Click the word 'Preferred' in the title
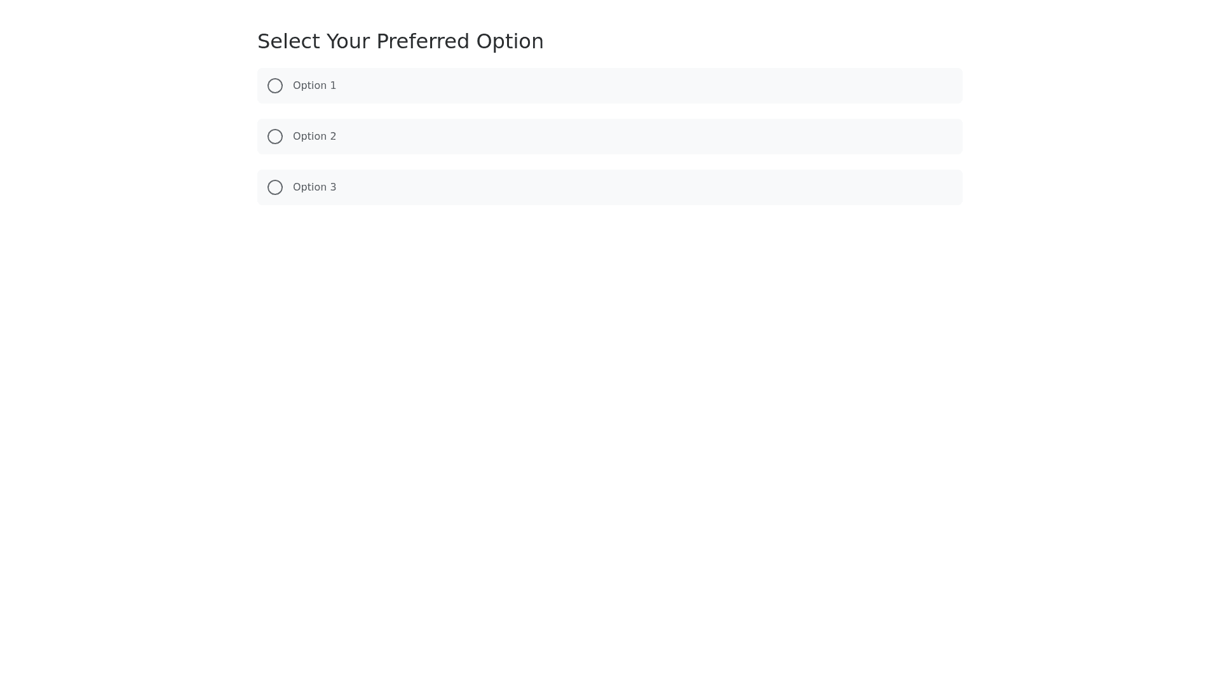 tap(423, 41)
